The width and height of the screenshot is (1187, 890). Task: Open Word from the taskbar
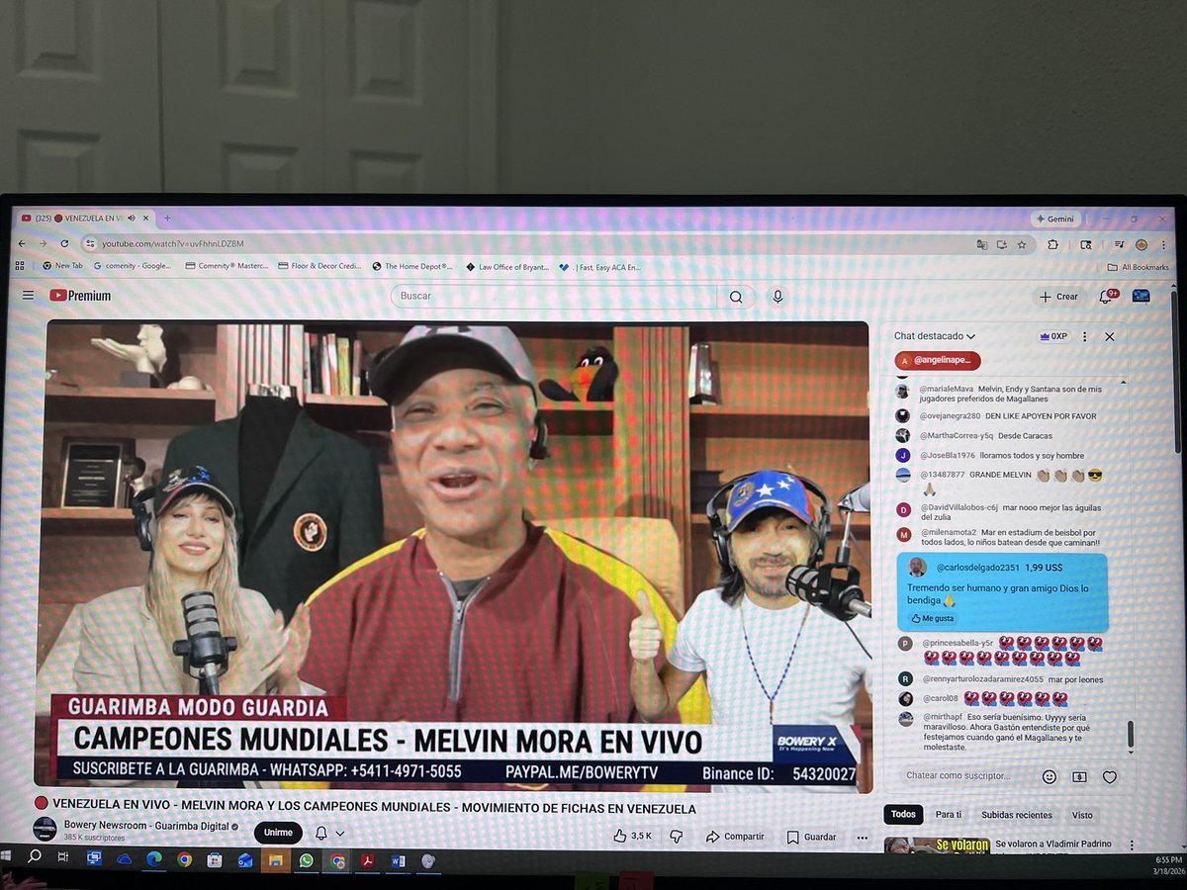tap(398, 861)
